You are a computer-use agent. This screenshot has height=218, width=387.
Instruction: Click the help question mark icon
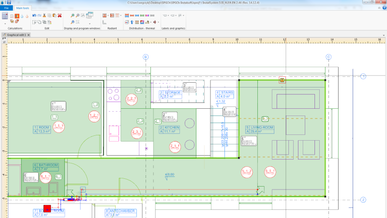coord(384,8)
